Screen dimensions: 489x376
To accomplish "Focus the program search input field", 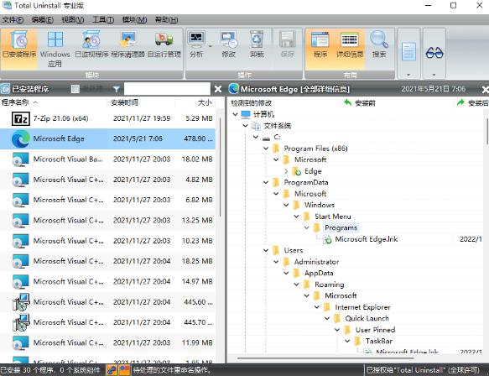I will point(167,89).
